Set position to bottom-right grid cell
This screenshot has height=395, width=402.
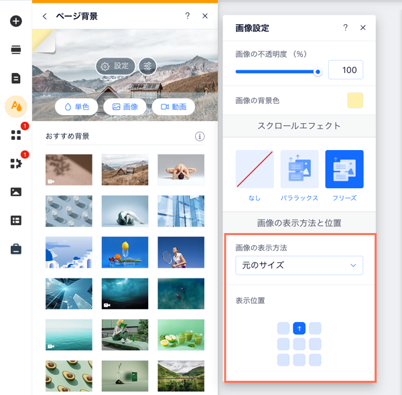coord(315,360)
